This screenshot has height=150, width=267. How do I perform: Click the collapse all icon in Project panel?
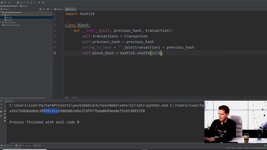[44, 9]
